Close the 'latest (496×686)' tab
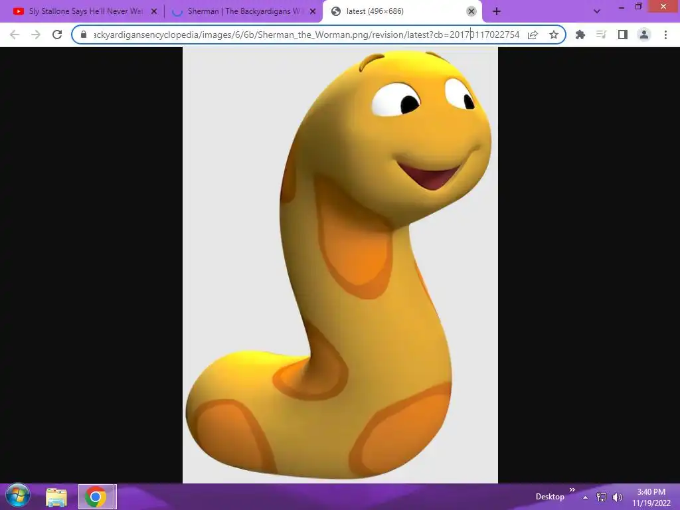680x510 pixels. 471,12
